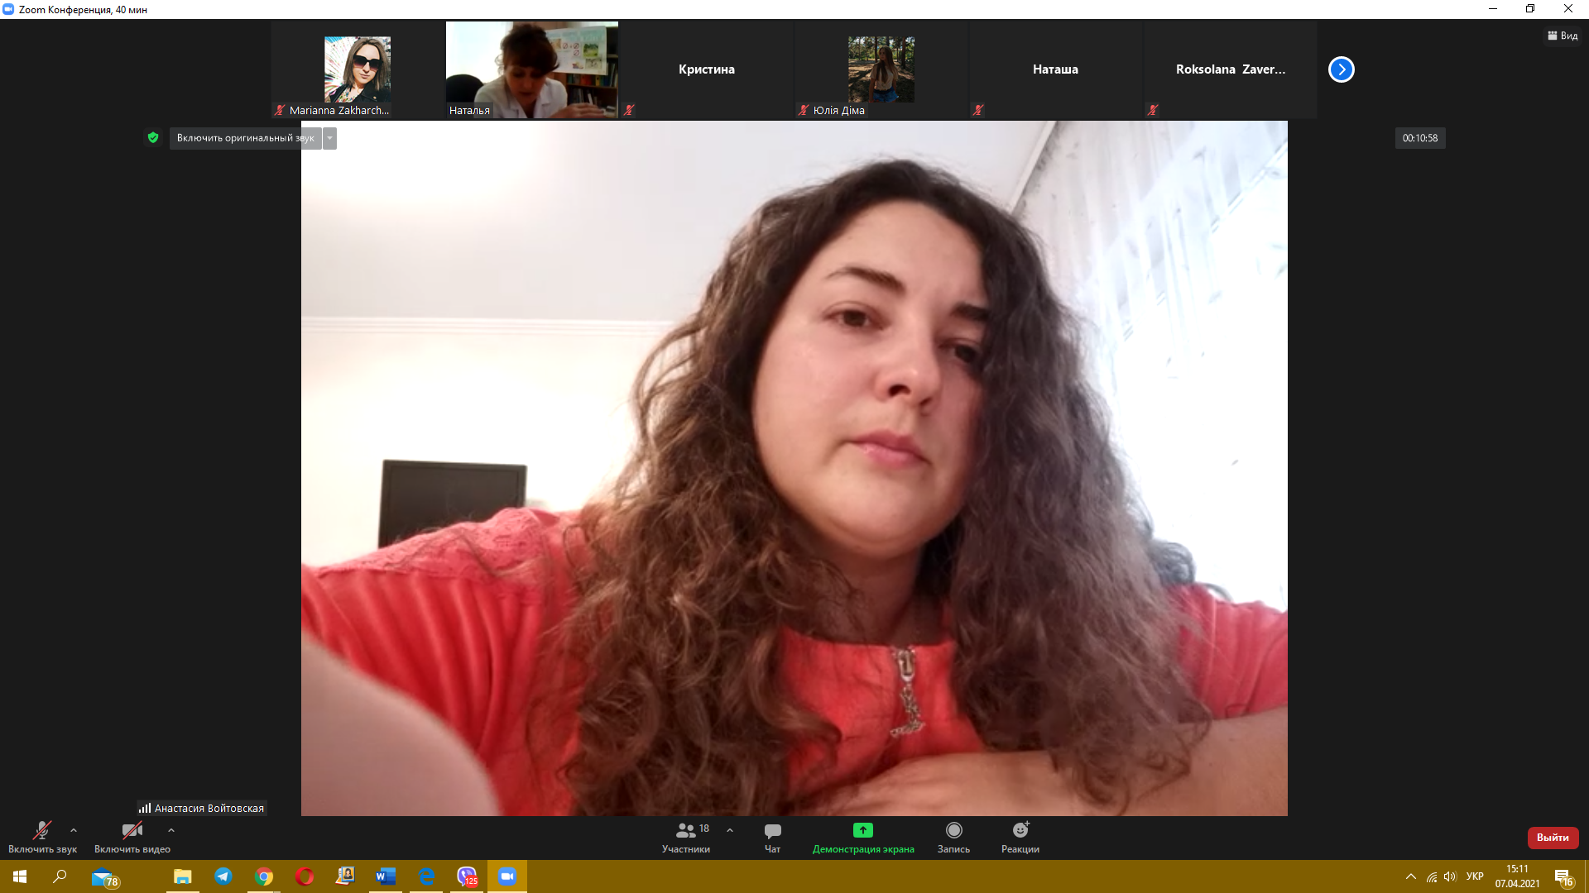Show next participants with blue arrow
Viewport: 1589px width, 893px height.
tap(1341, 69)
